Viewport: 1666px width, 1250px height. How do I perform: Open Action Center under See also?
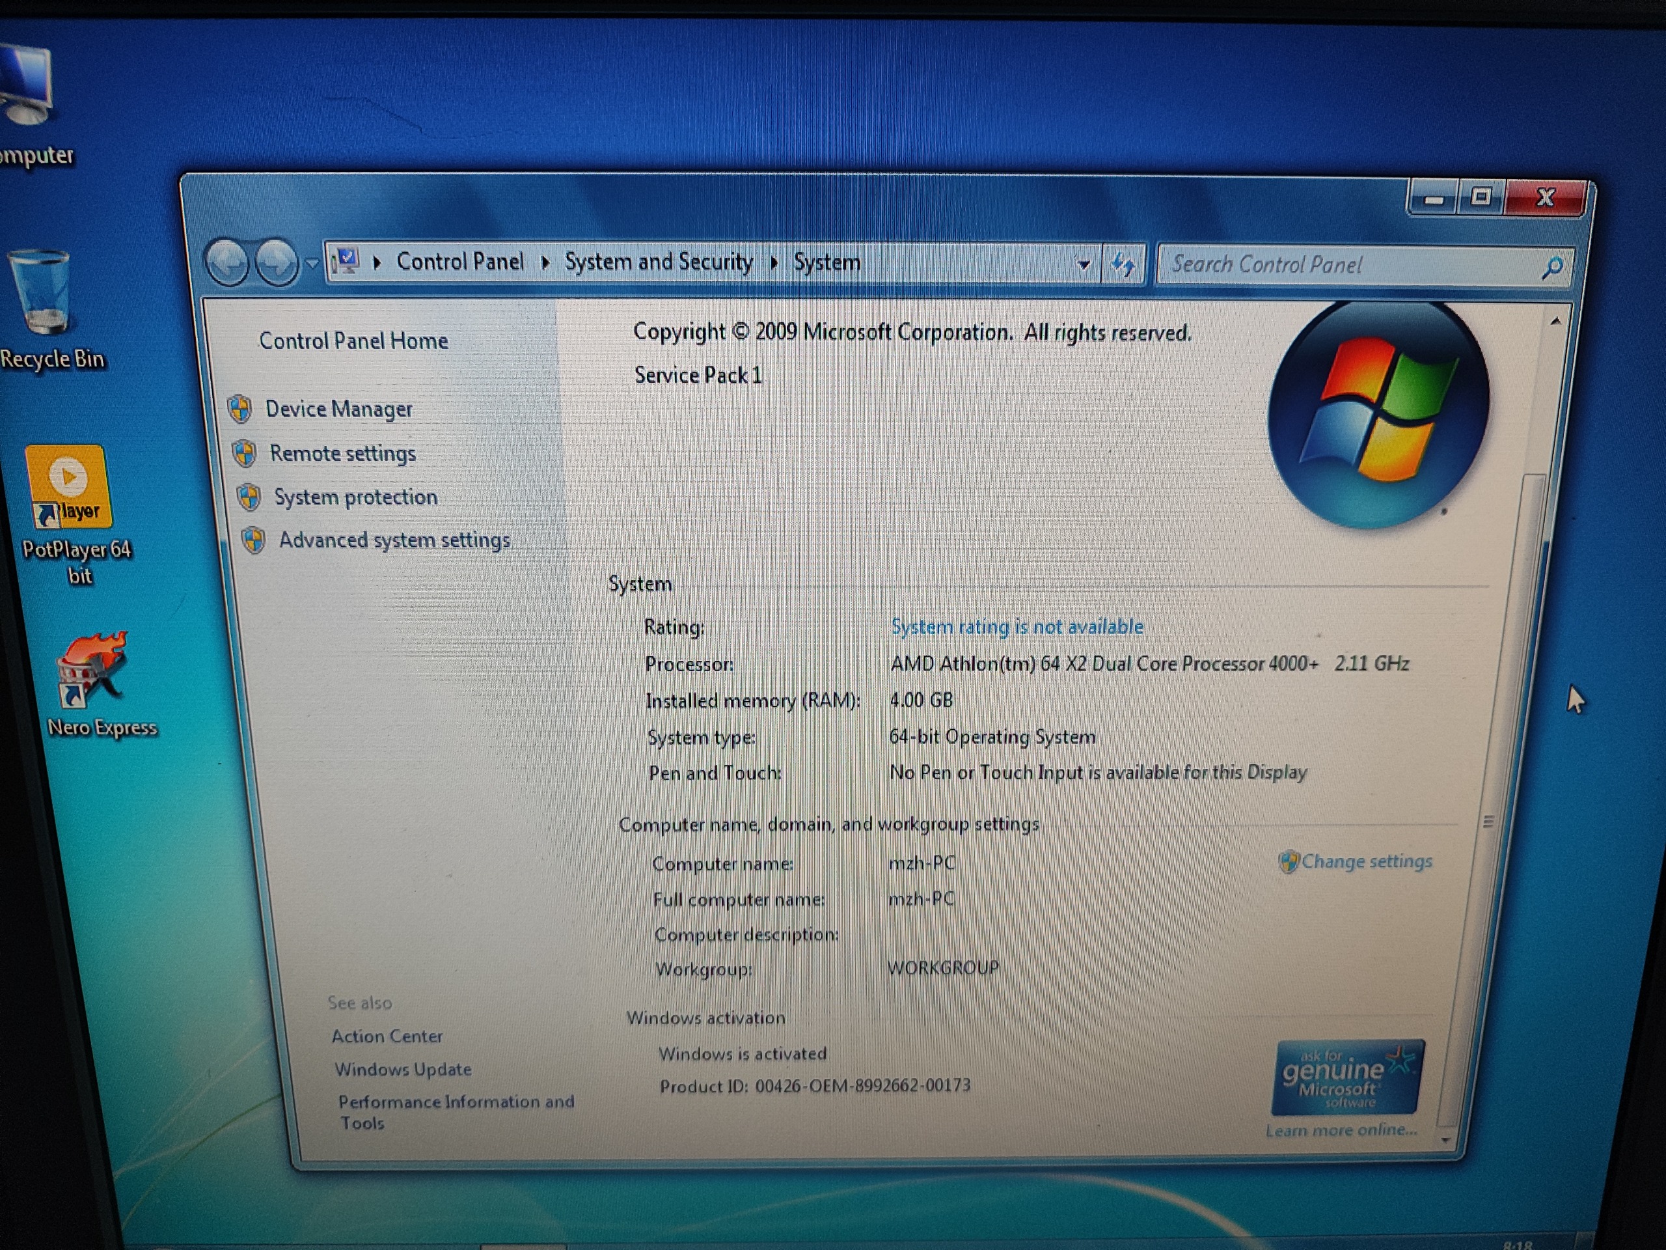(387, 1036)
